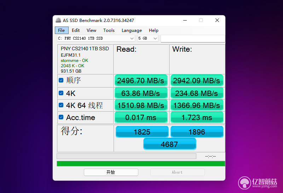
Task: Click the EJFM31.1 firmware text
Action: 70,55
